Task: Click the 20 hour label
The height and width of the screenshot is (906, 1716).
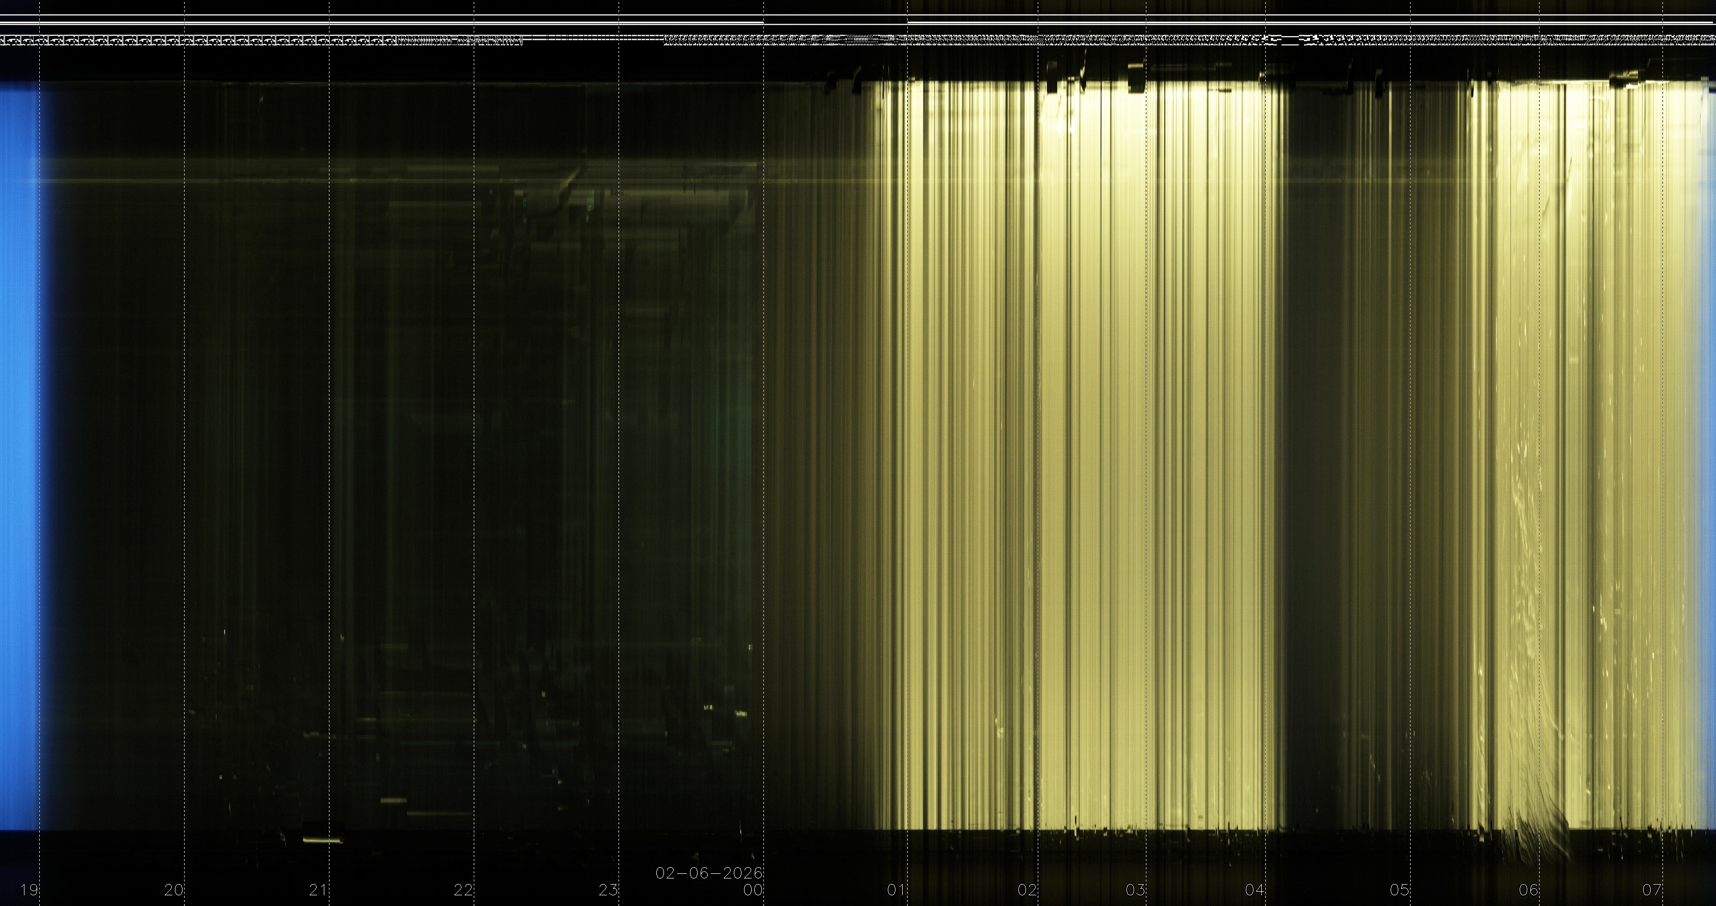Action: pyautogui.click(x=174, y=889)
